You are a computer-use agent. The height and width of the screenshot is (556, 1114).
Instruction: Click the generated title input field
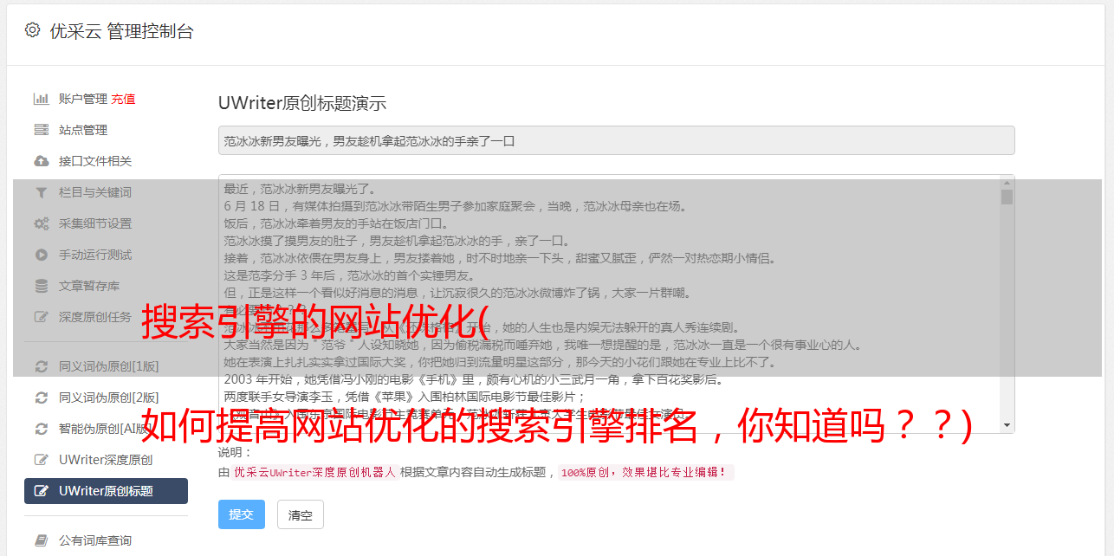tap(616, 140)
